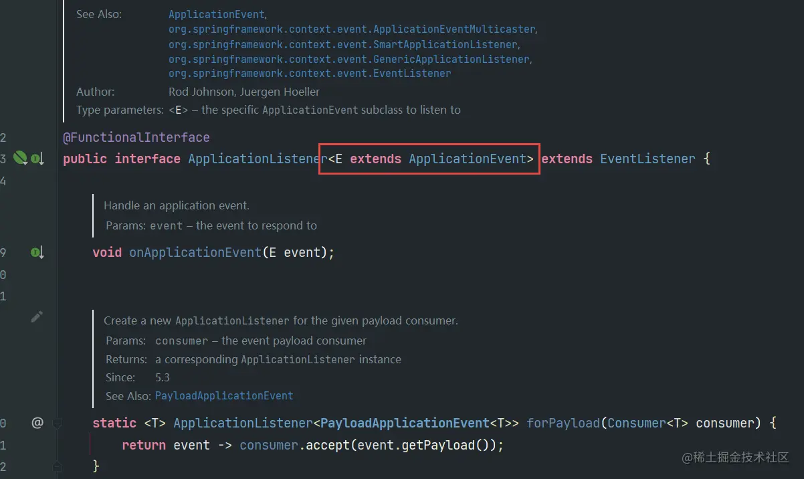Click 'Handle an application event.' doc text

pyautogui.click(x=177, y=206)
